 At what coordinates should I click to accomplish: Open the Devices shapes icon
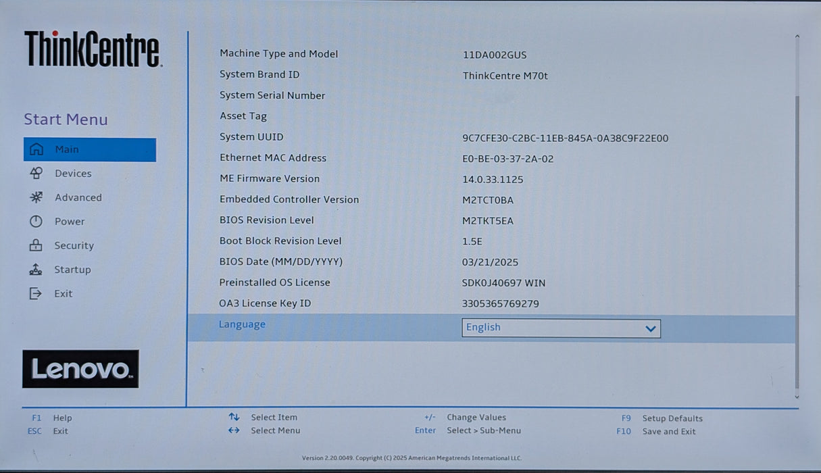tap(36, 174)
